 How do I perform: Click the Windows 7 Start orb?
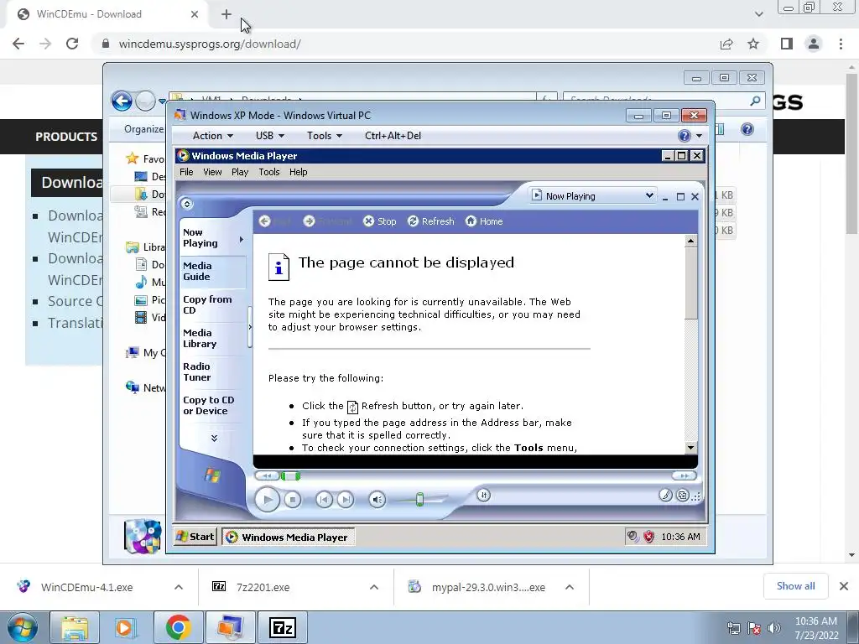tap(22, 627)
